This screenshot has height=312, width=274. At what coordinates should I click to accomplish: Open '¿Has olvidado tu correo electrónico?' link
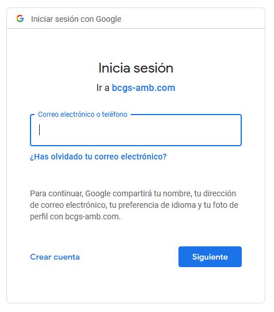(98, 157)
